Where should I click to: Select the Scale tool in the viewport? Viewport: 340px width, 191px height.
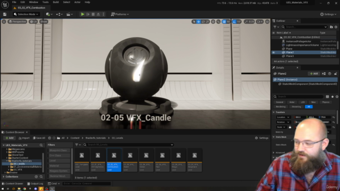pos(208,22)
